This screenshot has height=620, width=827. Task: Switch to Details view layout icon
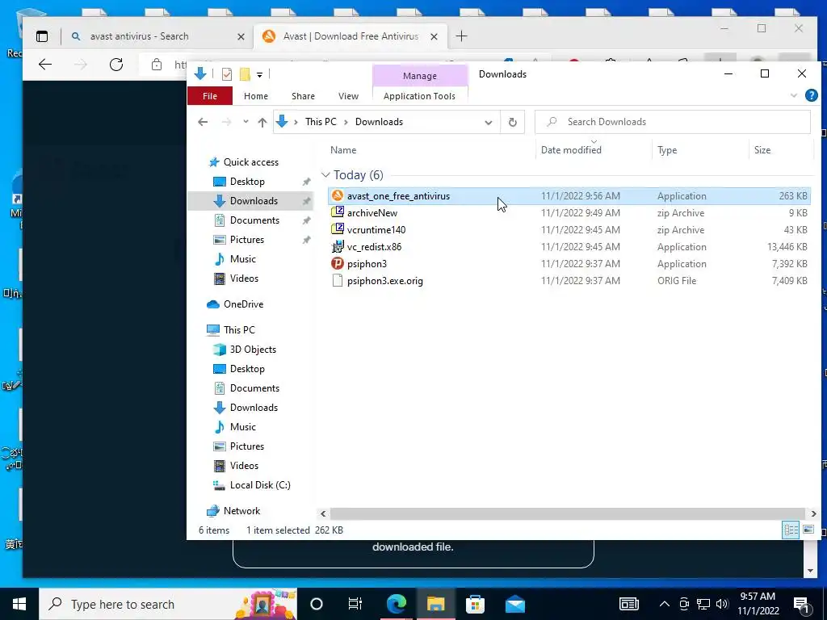coord(791,530)
